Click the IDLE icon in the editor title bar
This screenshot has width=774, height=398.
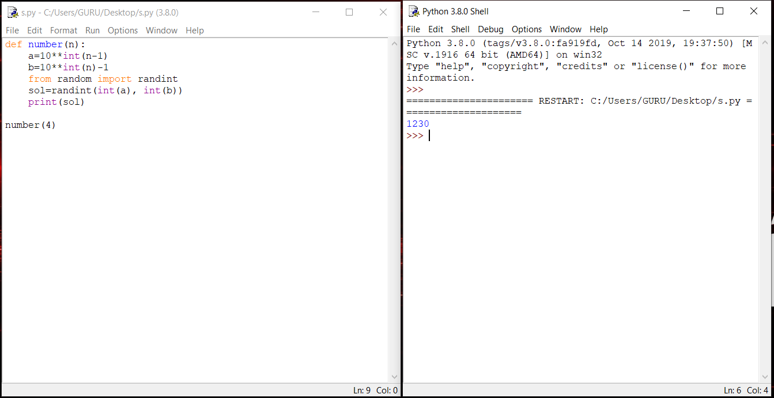12,12
